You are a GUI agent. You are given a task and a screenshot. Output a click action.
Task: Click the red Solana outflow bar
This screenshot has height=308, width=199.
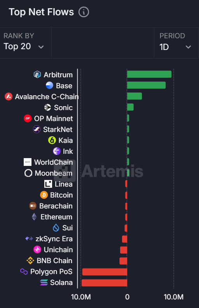[105, 283]
